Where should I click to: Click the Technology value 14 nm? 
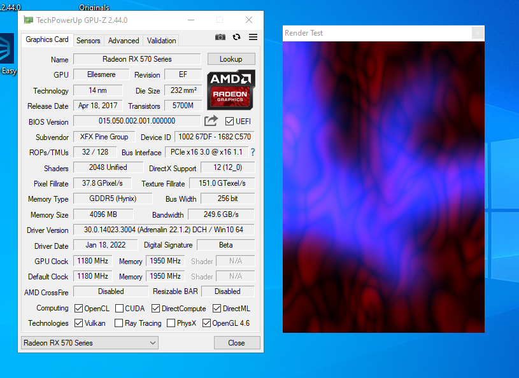tap(97, 90)
